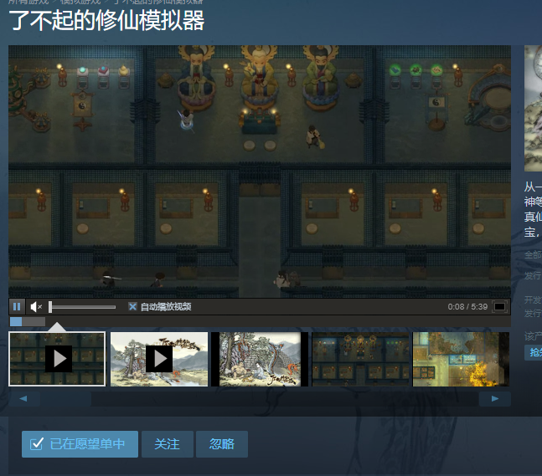The image size is (542, 476).
Task: Click the right arrow of thumbnail strip
Action: 495,399
